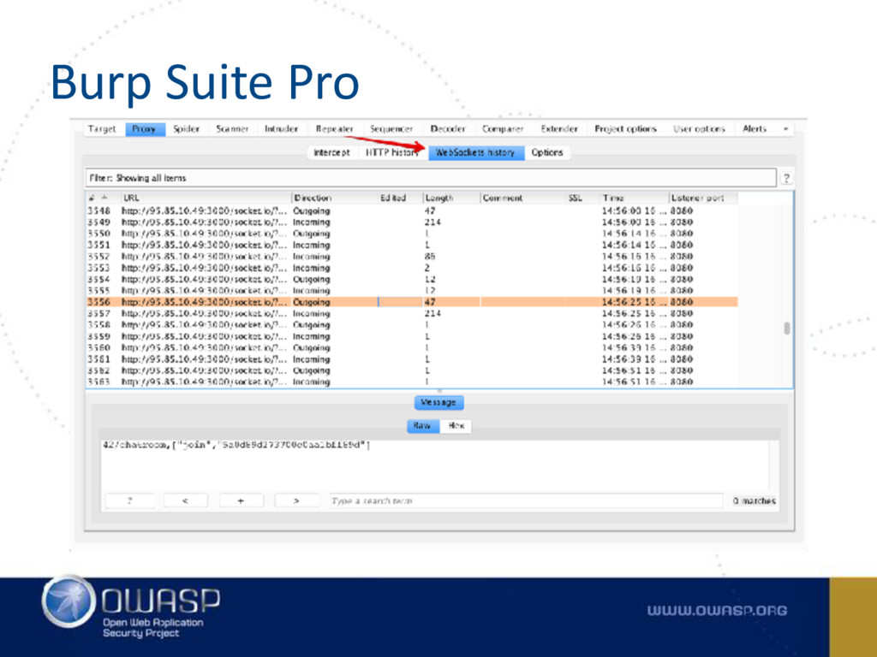Select the WebSockets history sub-tab
Screen dimensions: 877x657
475,152
